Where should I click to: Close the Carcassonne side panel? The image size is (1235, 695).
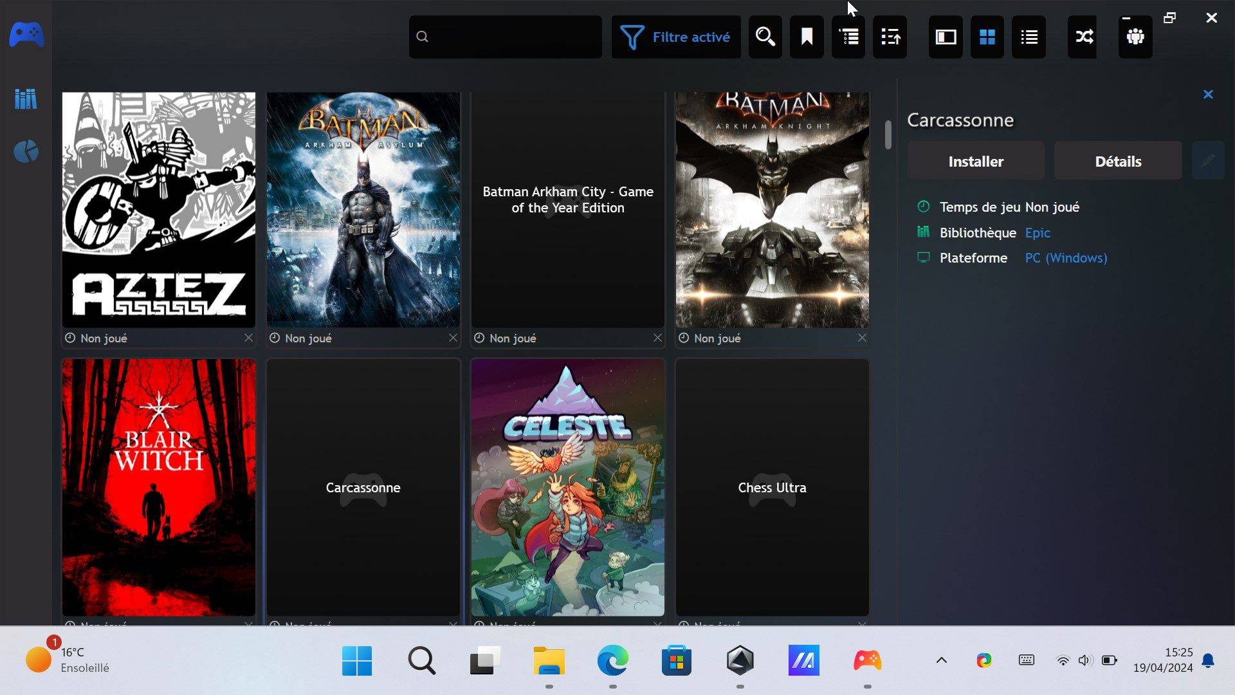pyautogui.click(x=1208, y=95)
